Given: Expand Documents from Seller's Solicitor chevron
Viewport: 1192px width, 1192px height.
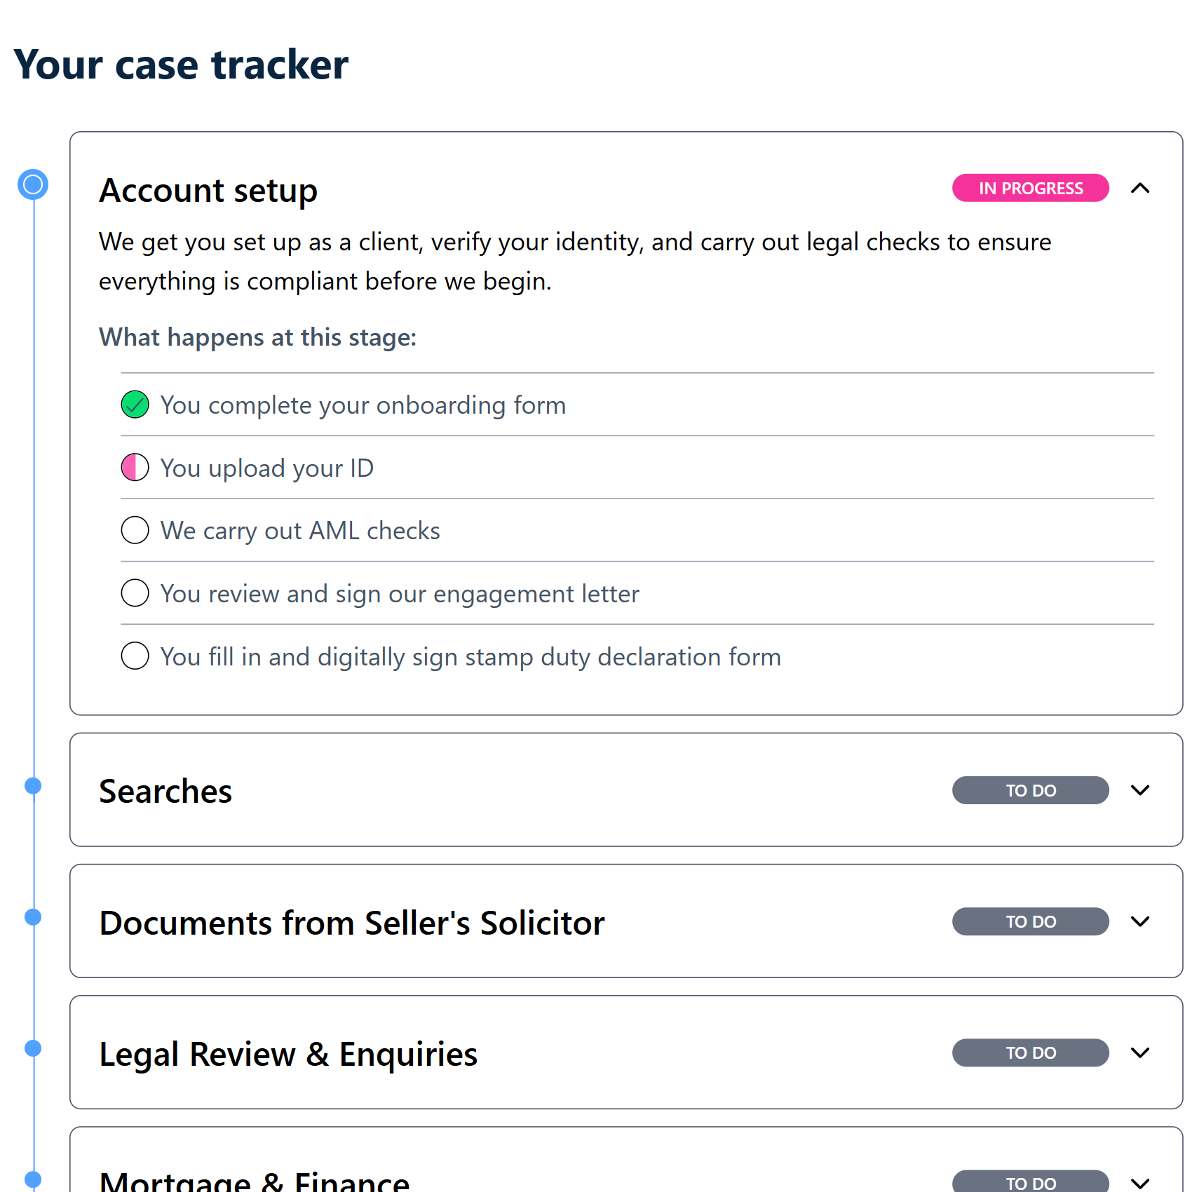Looking at the screenshot, I should click(1140, 921).
